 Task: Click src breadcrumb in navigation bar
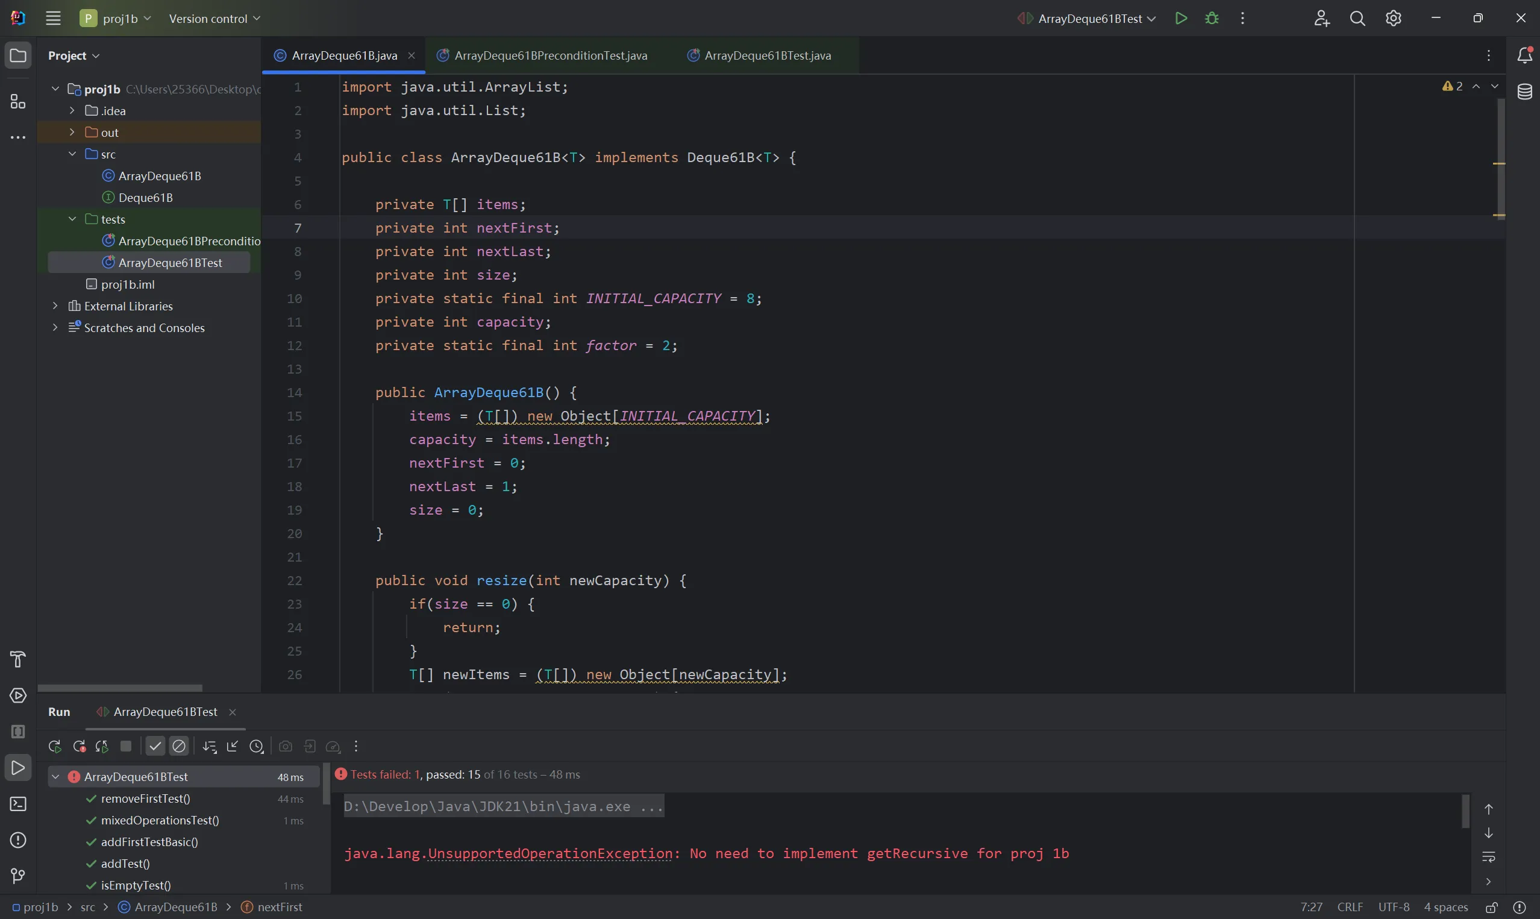[x=88, y=907]
